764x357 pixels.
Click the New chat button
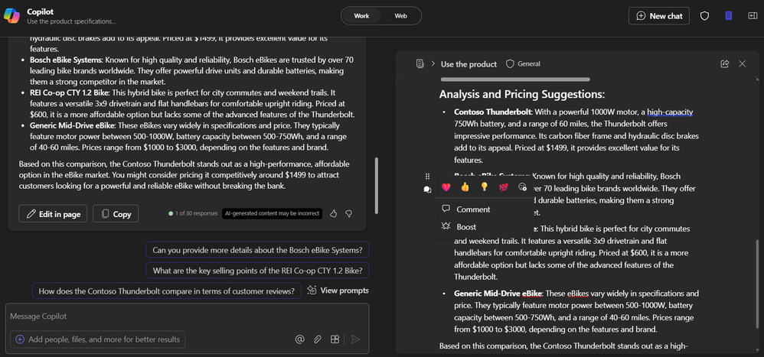point(659,16)
